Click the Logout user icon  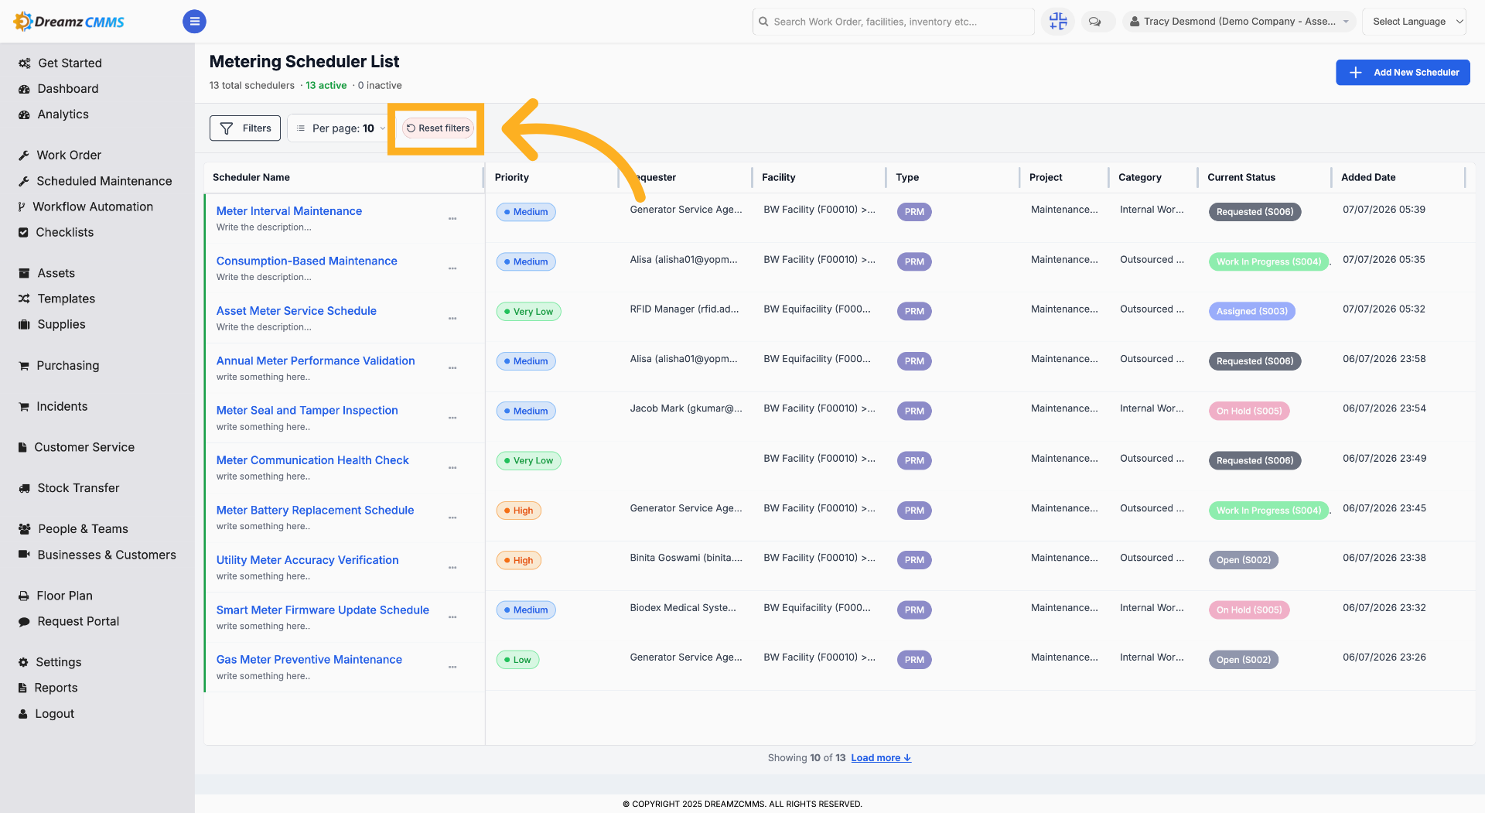(x=23, y=714)
